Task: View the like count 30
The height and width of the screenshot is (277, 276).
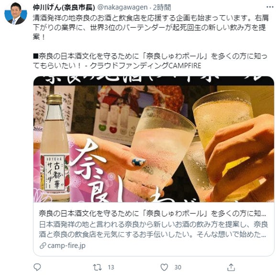Action: pos(178,267)
